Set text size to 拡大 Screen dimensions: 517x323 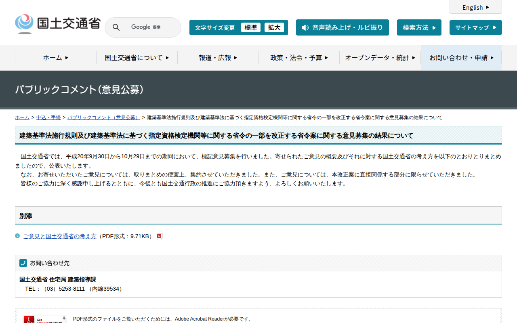(274, 27)
